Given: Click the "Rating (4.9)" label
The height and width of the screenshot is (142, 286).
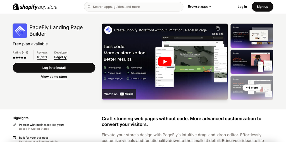Looking at the screenshot, I should pos(20,53).
